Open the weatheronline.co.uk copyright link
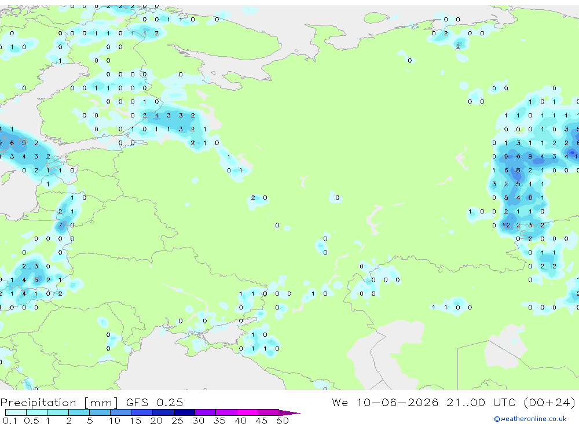This screenshot has width=579, height=424. coord(530,418)
